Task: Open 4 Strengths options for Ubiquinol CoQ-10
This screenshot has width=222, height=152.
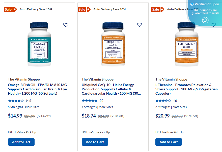Action: [89, 107]
